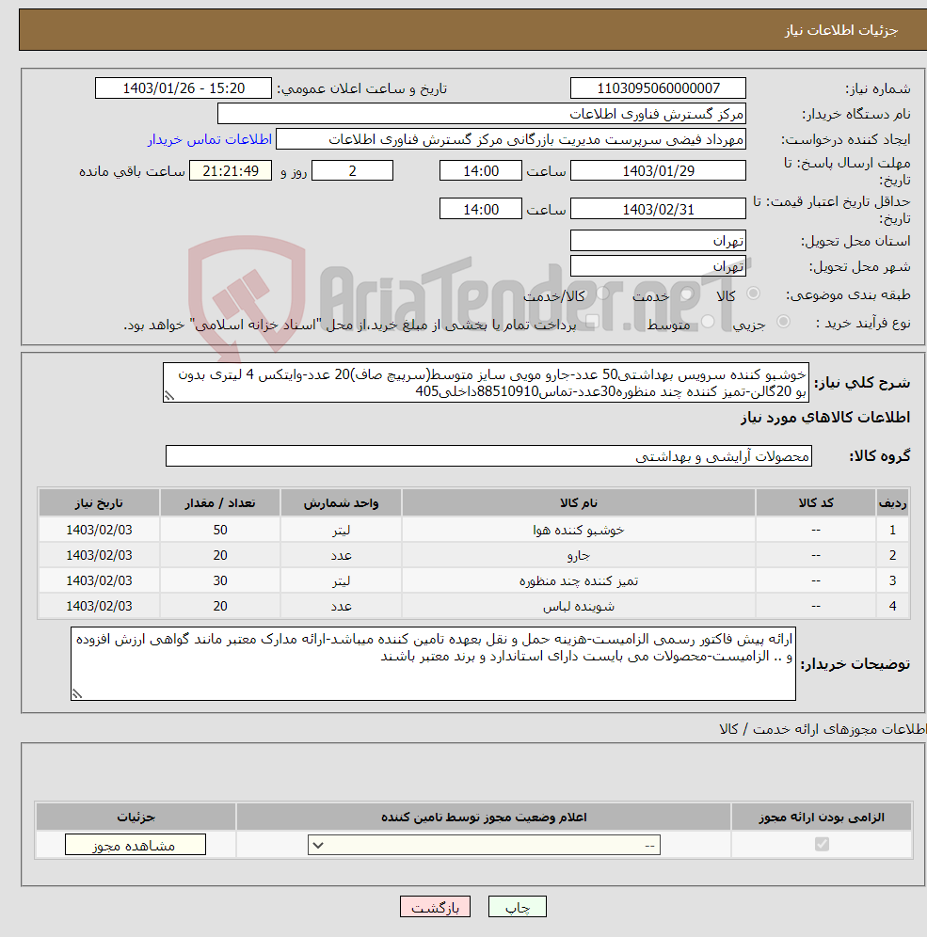Screen dimensions: 927x937
Task: Click the need number field 1103095060000007
Action: pos(658,87)
